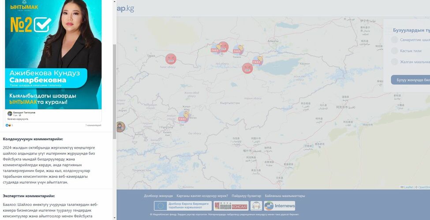Open the "Долбоор жөнүндө" footer link
The image size is (430, 220).
click(x=158, y=196)
